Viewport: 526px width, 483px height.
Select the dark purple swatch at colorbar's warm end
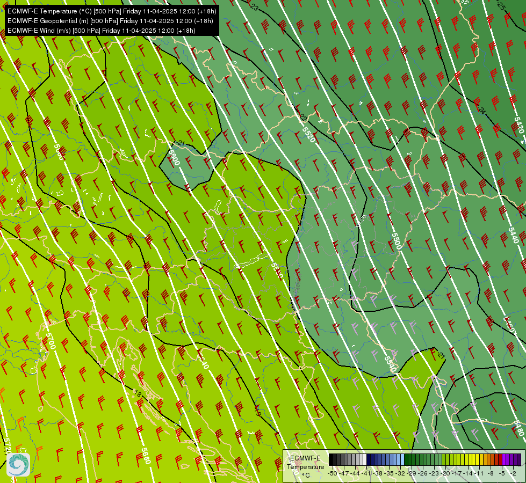[x=519, y=459]
